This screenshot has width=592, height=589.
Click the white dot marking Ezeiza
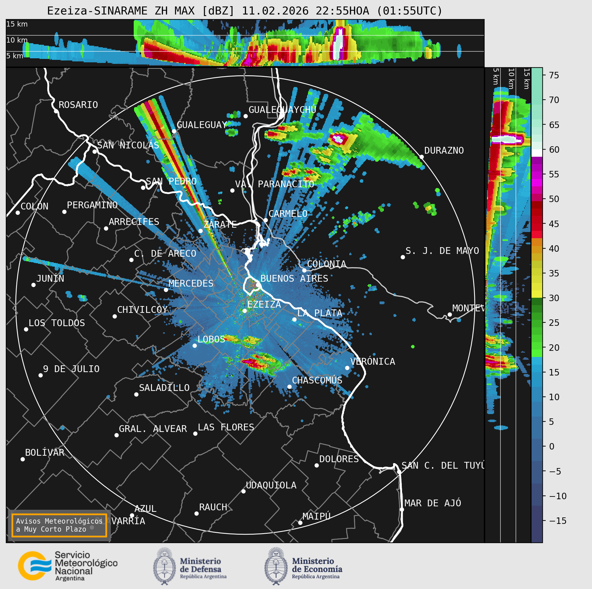245,311
